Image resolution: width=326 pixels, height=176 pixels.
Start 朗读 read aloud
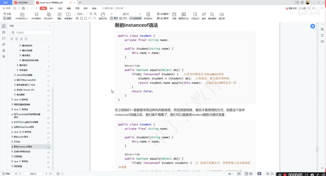tap(204, 16)
